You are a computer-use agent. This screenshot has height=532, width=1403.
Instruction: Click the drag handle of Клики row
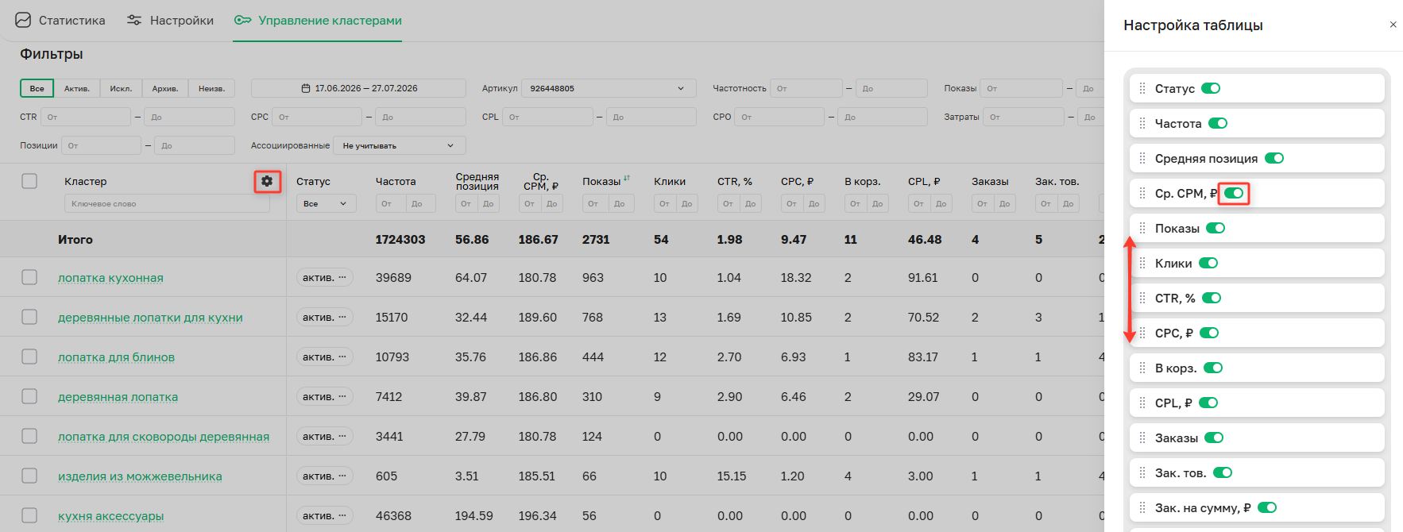[1142, 263]
